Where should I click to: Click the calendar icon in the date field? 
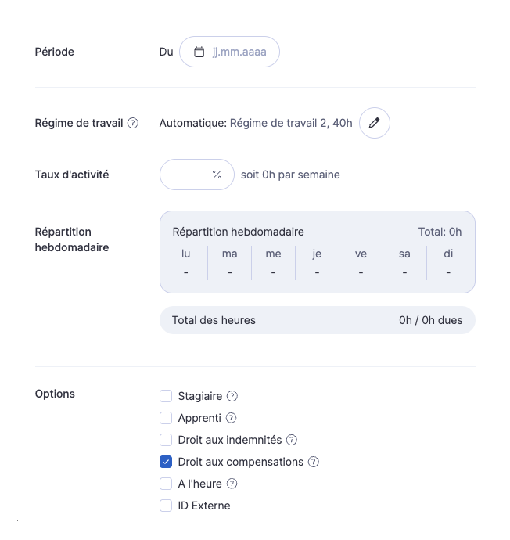tap(199, 52)
